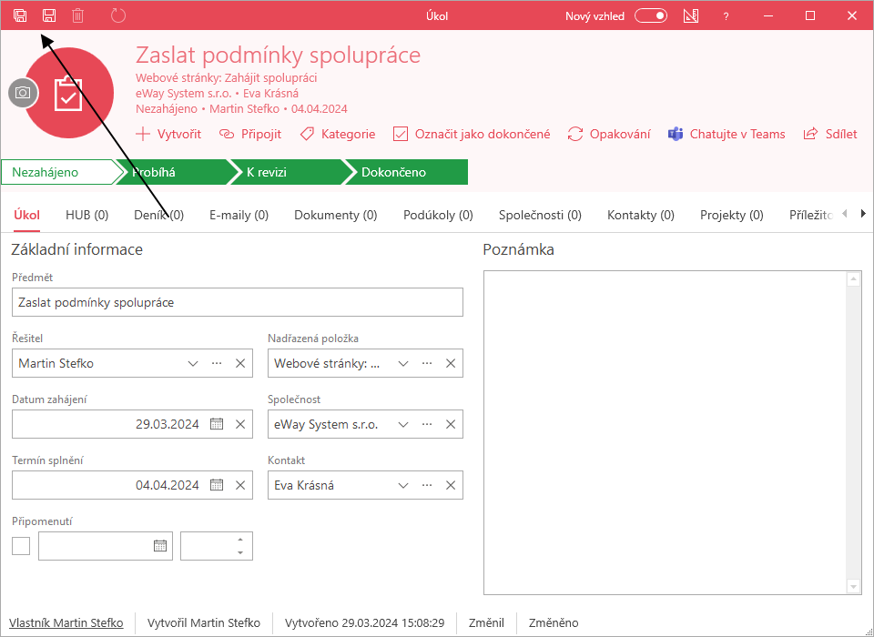Open the Projekty (0) tab

[x=732, y=215]
